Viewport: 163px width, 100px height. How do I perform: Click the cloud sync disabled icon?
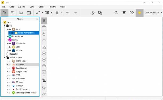coord(132,12)
